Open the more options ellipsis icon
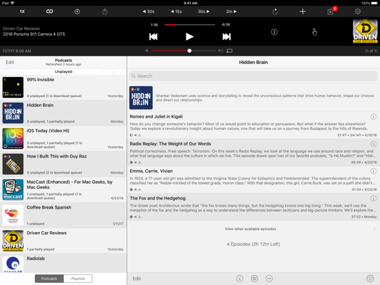The height and width of the screenshot is (285, 380). point(269,278)
